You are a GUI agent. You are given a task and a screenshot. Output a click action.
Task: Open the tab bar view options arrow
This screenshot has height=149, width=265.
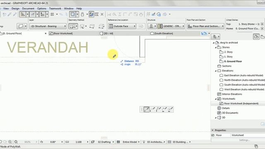click(x=209, y=34)
